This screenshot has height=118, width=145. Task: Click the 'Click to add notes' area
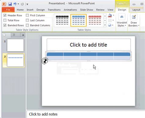(x=86, y=114)
